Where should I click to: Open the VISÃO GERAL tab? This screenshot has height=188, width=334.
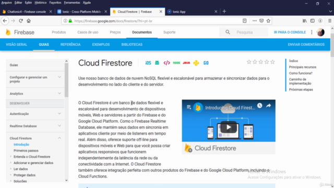point(16,44)
